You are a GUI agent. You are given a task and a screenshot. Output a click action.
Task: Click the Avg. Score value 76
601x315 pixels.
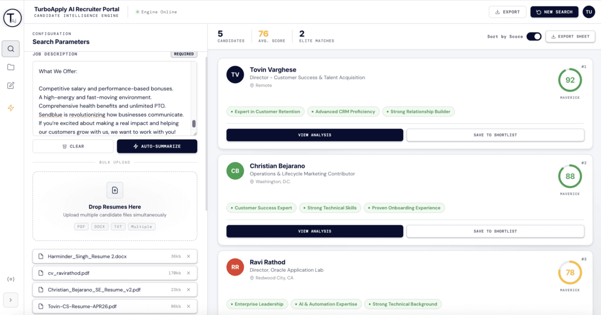coord(263,34)
